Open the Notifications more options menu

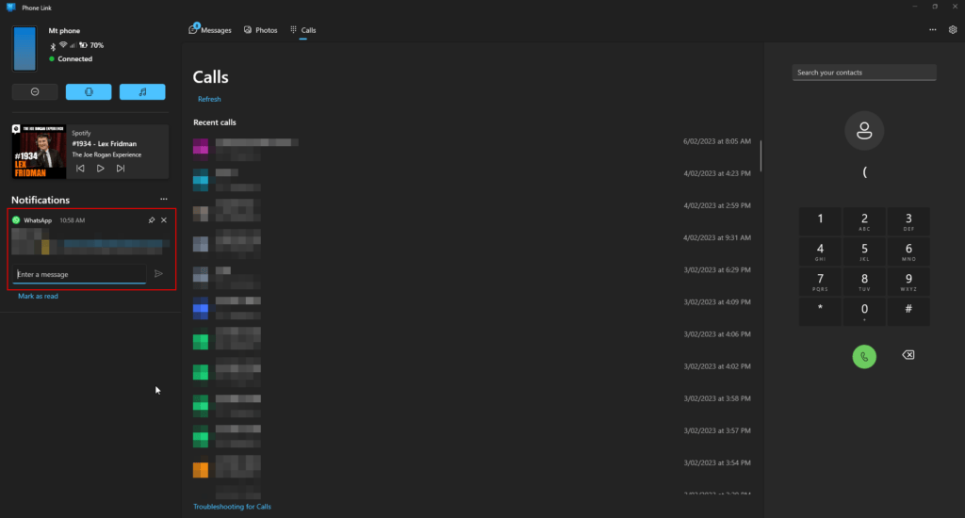click(x=164, y=200)
